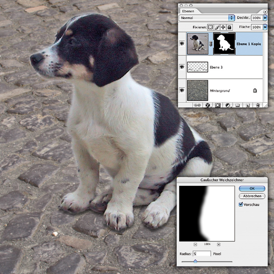This screenshot has height=274, width=274.
Task: Select the Ebene 3 layer thumbnail
Action: coord(197,67)
